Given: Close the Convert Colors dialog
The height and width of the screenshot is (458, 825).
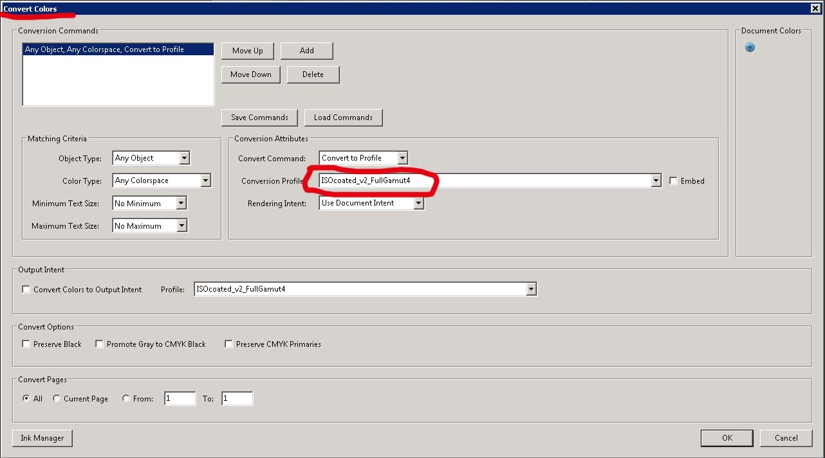Looking at the screenshot, I should [815, 8].
